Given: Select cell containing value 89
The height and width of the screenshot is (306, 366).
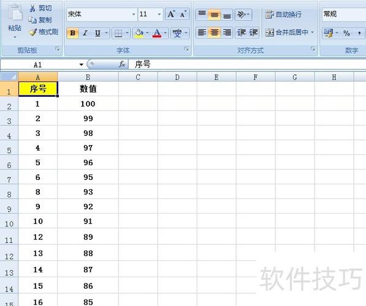Looking at the screenshot, I should (88, 237).
